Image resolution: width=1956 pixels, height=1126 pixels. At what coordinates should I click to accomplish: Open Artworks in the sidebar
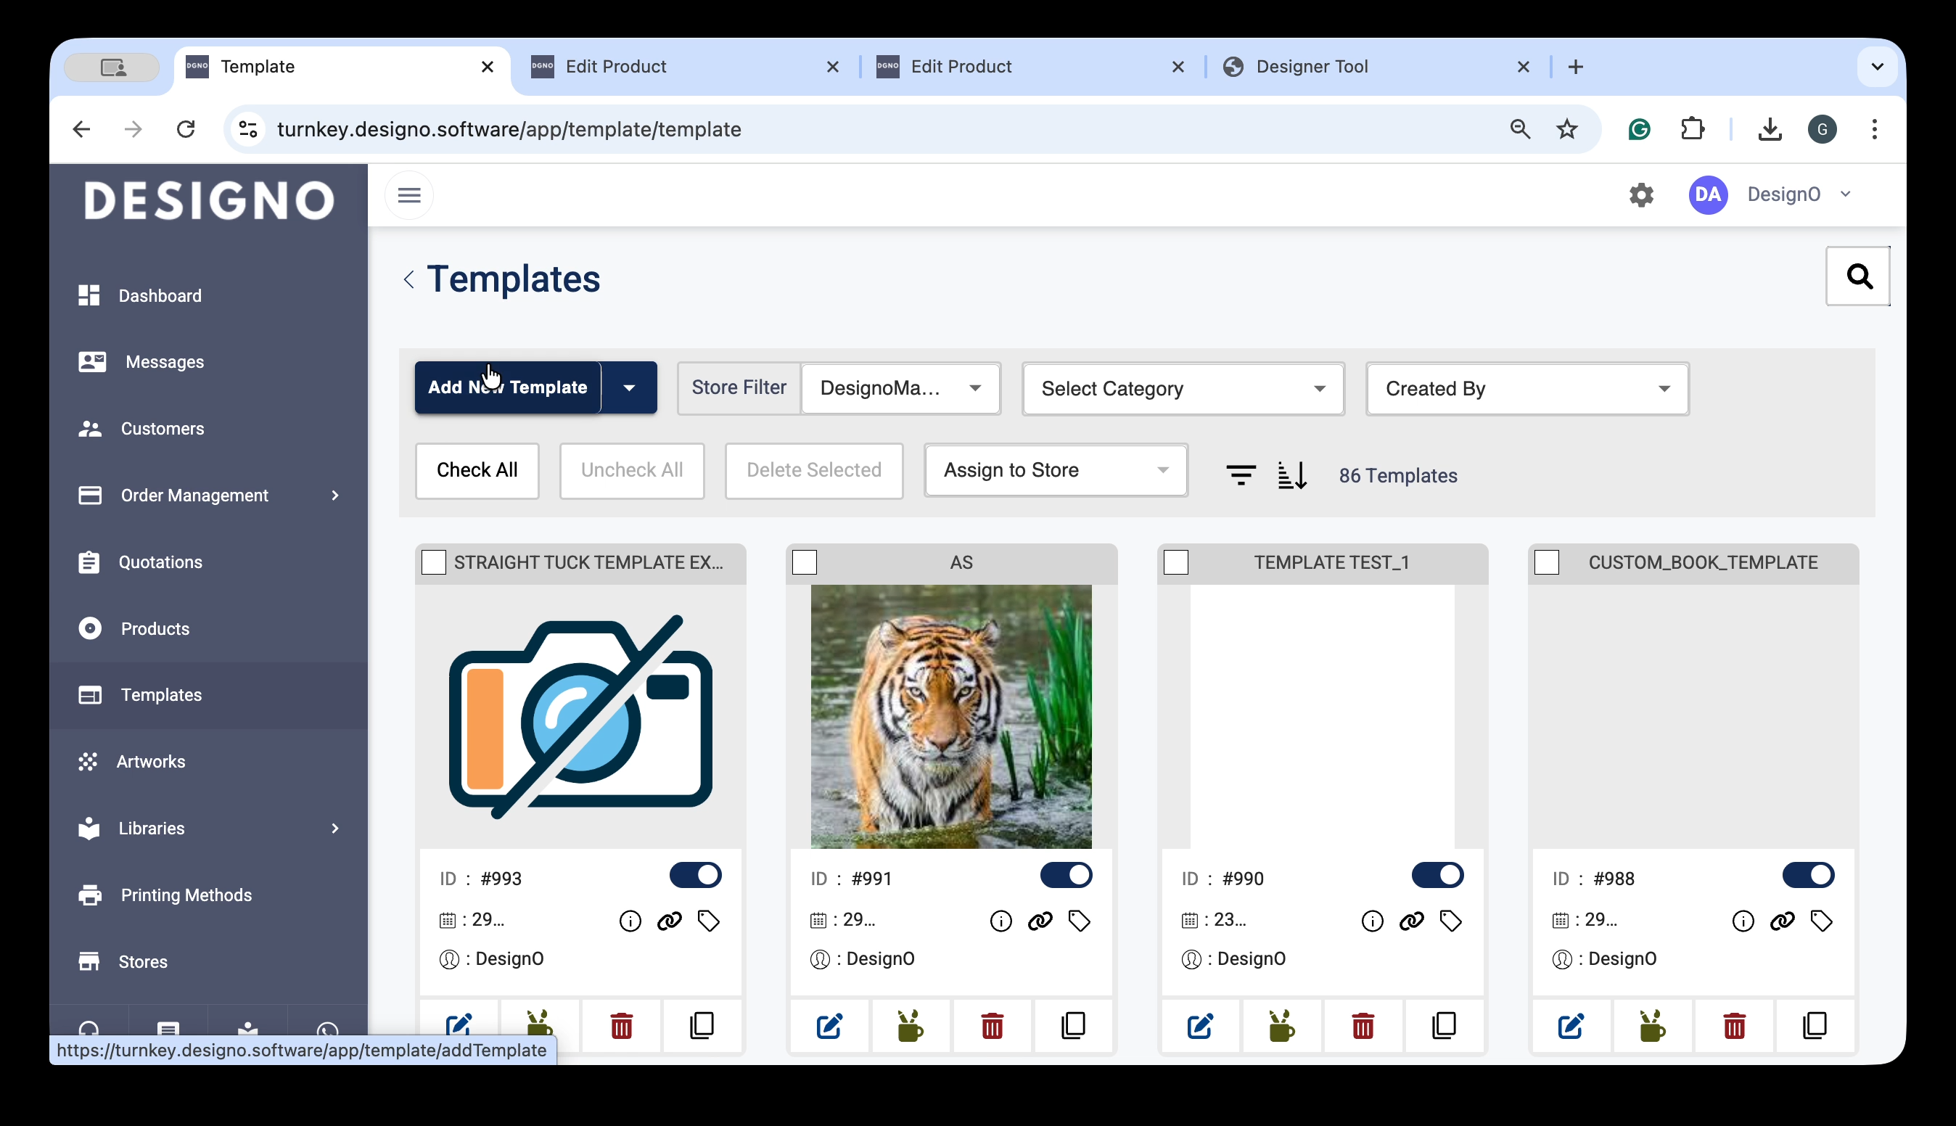(151, 761)
